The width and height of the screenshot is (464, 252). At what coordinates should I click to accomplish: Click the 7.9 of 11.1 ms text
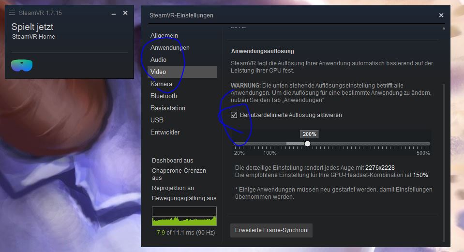click(x=185, y=233)
